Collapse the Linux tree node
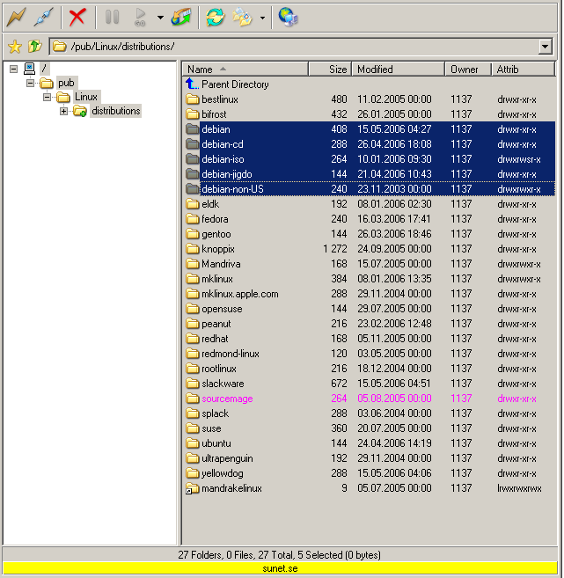 click(47, 97)
